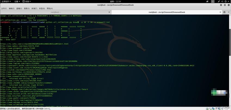Viewport: 231px width, 110px height.
Task: Click the power icon in top bar
Action: click(x=226, y=1)
